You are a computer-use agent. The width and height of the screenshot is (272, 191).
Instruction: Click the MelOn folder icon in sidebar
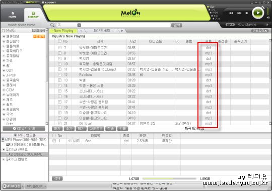click(4, 31)
